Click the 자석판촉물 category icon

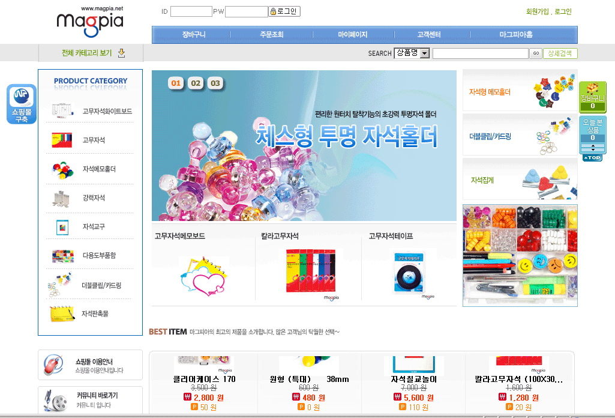pos(62,313)
